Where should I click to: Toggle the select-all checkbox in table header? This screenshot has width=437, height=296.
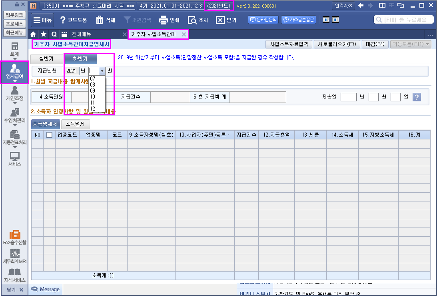pyautogui.click(x=49, y=135)
